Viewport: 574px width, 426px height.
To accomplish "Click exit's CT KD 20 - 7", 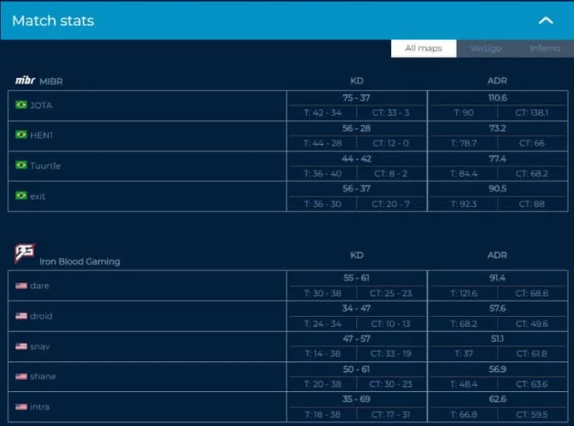I will (390, 204).
